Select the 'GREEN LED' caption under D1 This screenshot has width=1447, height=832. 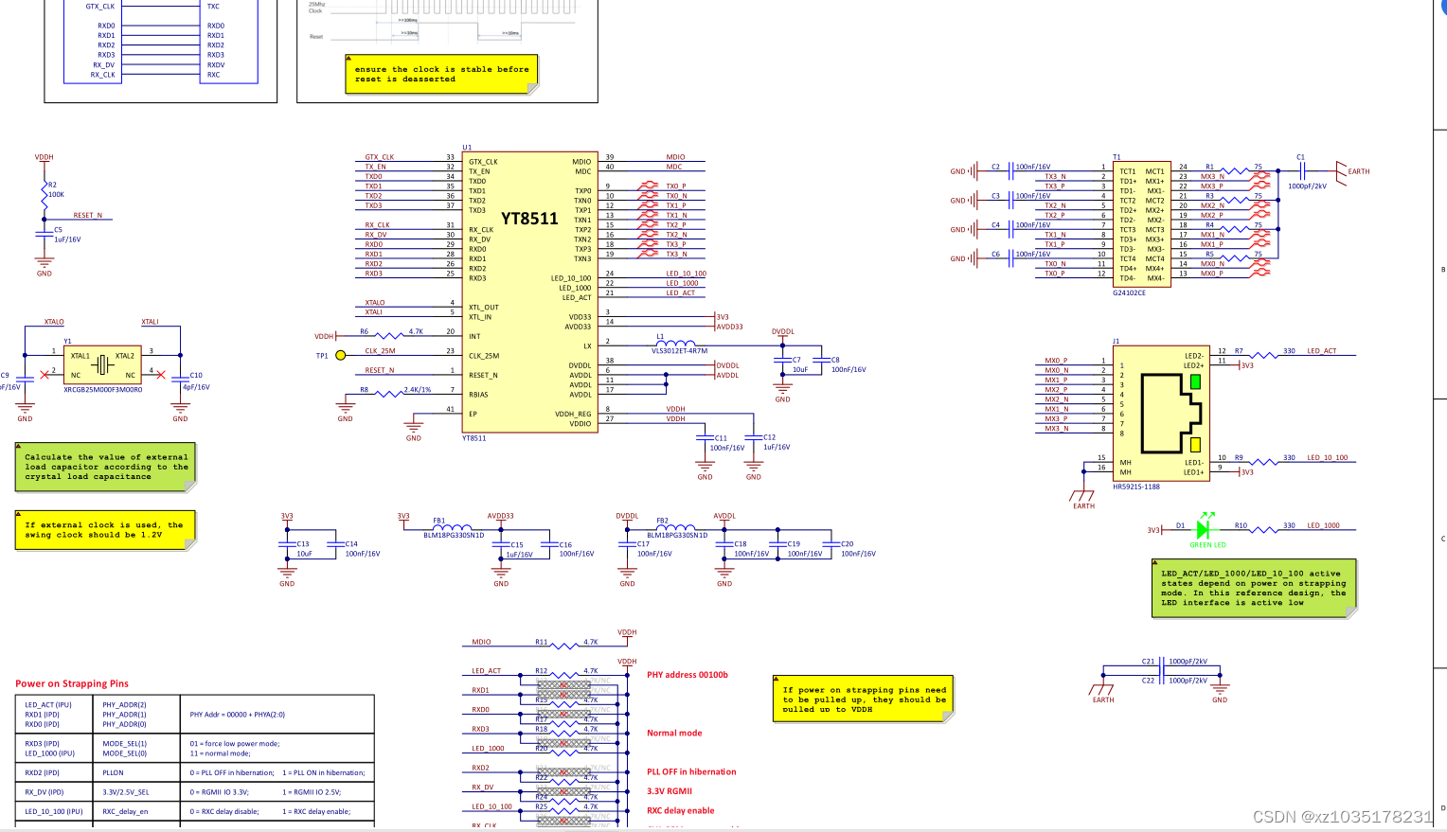[1207, 545]
